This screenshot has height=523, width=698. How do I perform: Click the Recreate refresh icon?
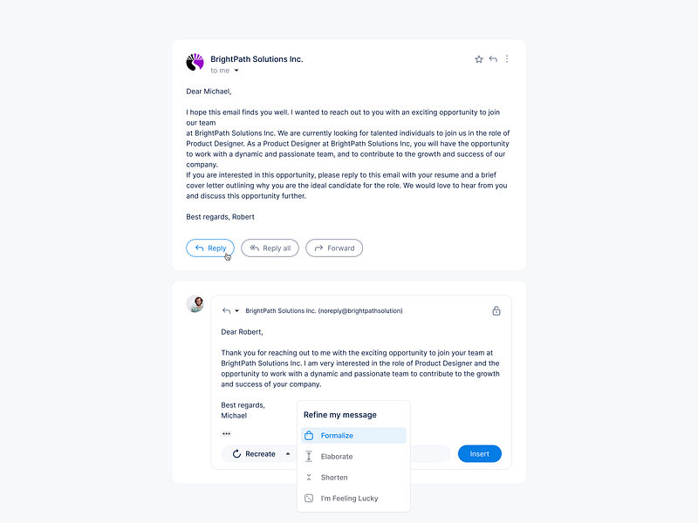pyautogui.click(x=236, y=453)
